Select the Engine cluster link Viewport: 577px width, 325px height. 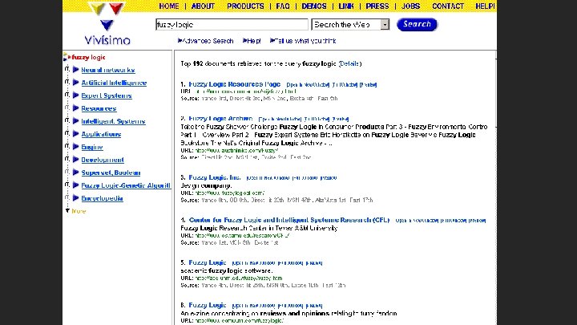(x=92, y=147)
